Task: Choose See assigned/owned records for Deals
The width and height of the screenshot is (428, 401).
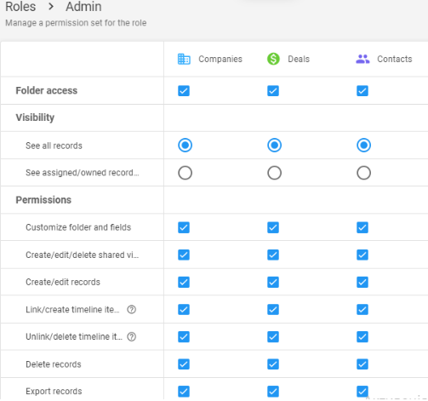Action: (275, 173)
